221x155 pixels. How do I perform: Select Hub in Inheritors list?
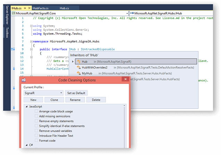click(136, 61)
